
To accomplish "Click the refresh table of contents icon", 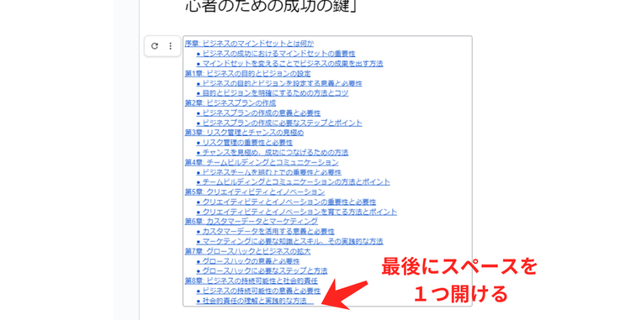I will pyautogui.click(x=155, y=46).
